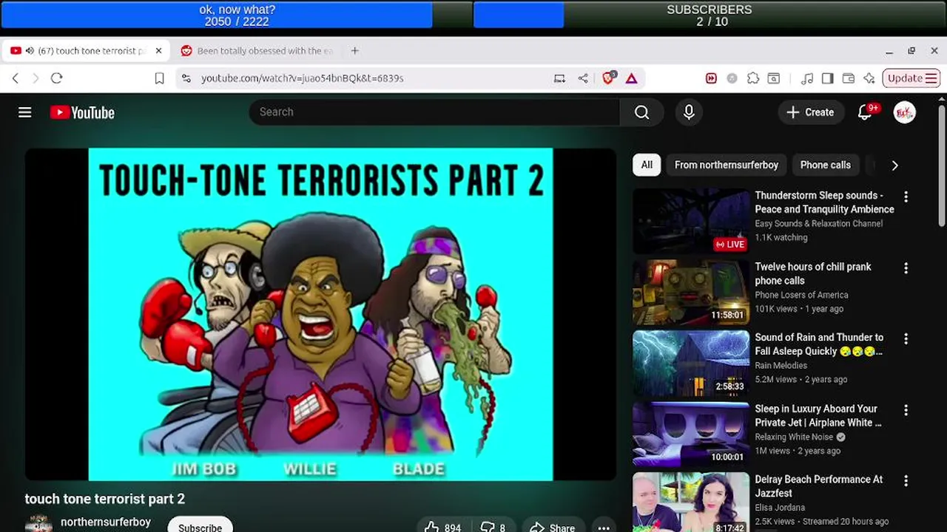Mute audio on the YouTube tab
This screenshot has height=532, width=947.
pos(30,51)
